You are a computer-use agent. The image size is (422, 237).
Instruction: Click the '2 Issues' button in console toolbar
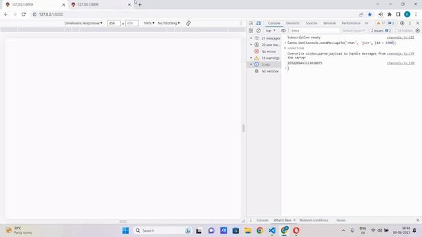pyautogui.click(x=381, y=31)
